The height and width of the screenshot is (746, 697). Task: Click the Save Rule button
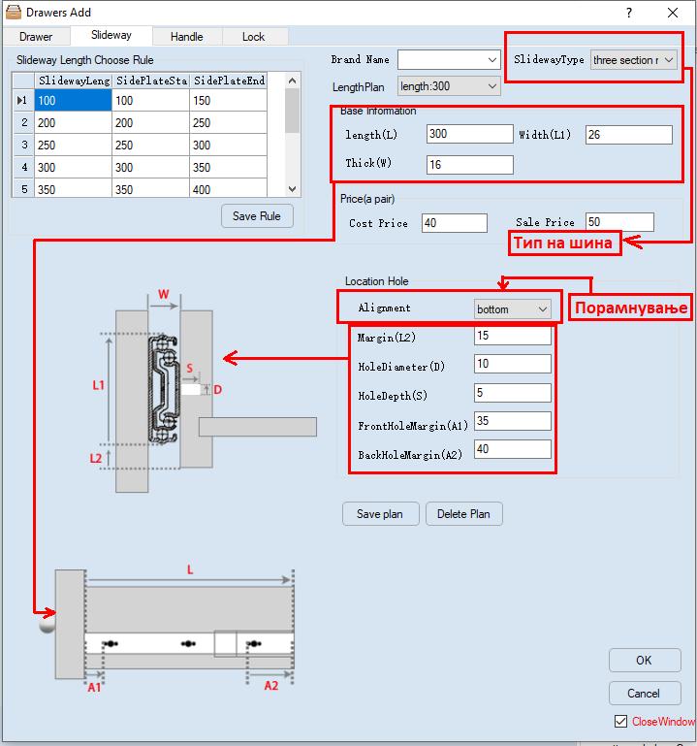[257, 216]
